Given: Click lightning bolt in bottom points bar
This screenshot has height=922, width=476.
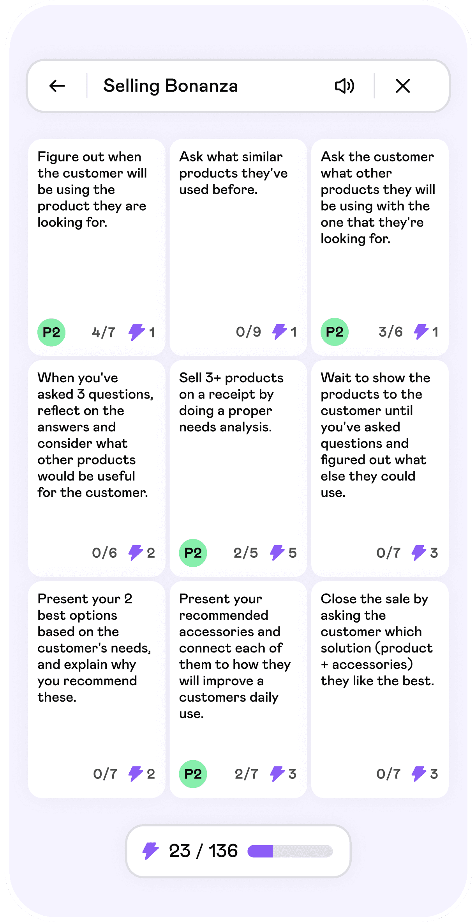Looking at the screenshot, I should (150, 851).
